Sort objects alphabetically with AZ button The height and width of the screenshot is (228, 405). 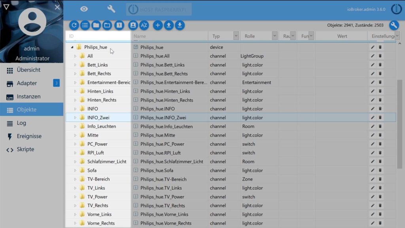pyautogui.click(x=144, y=25)
